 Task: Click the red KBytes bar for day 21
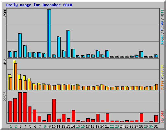click(x=108, y=118)
